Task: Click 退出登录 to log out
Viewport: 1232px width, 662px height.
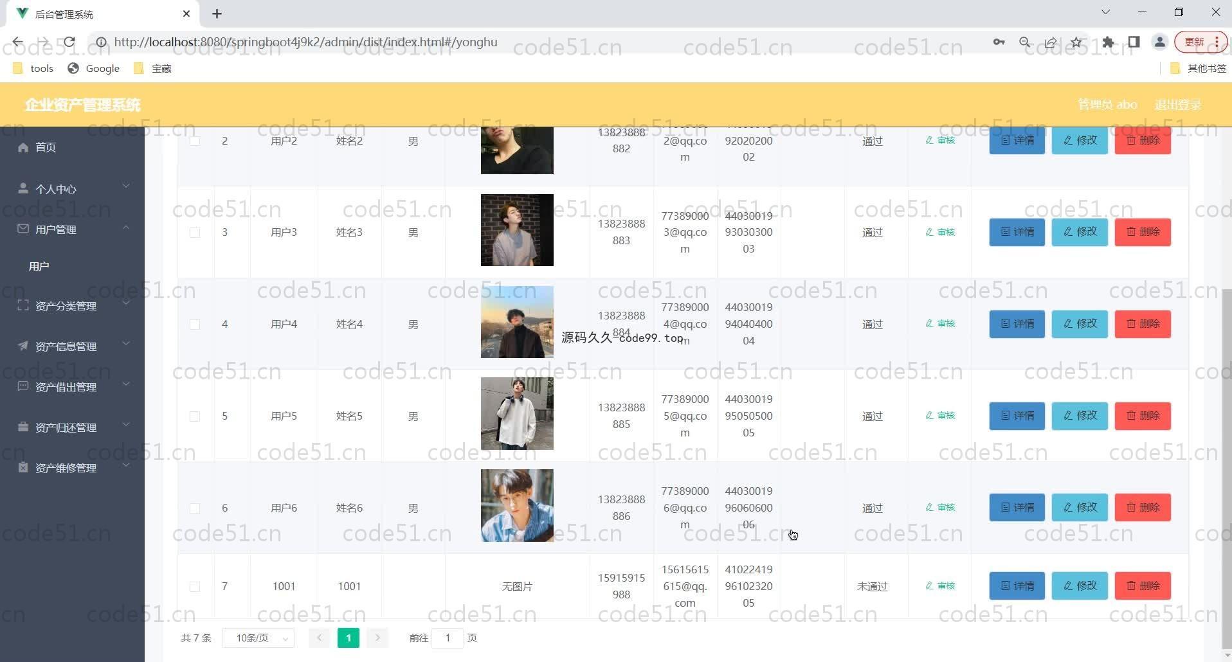Action: click(1177, 105)
